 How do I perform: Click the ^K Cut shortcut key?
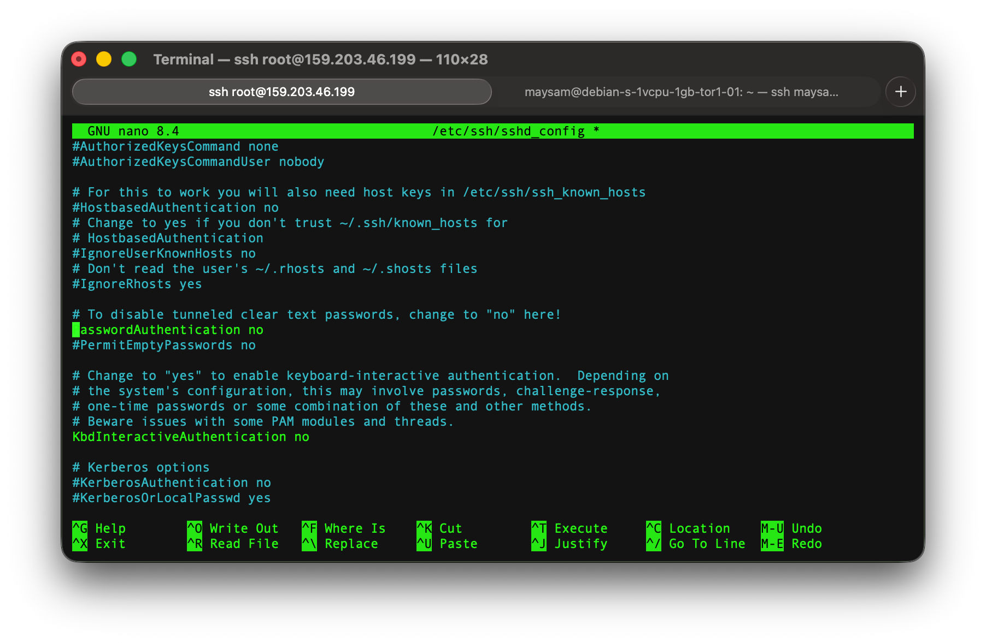coord(424,528)
